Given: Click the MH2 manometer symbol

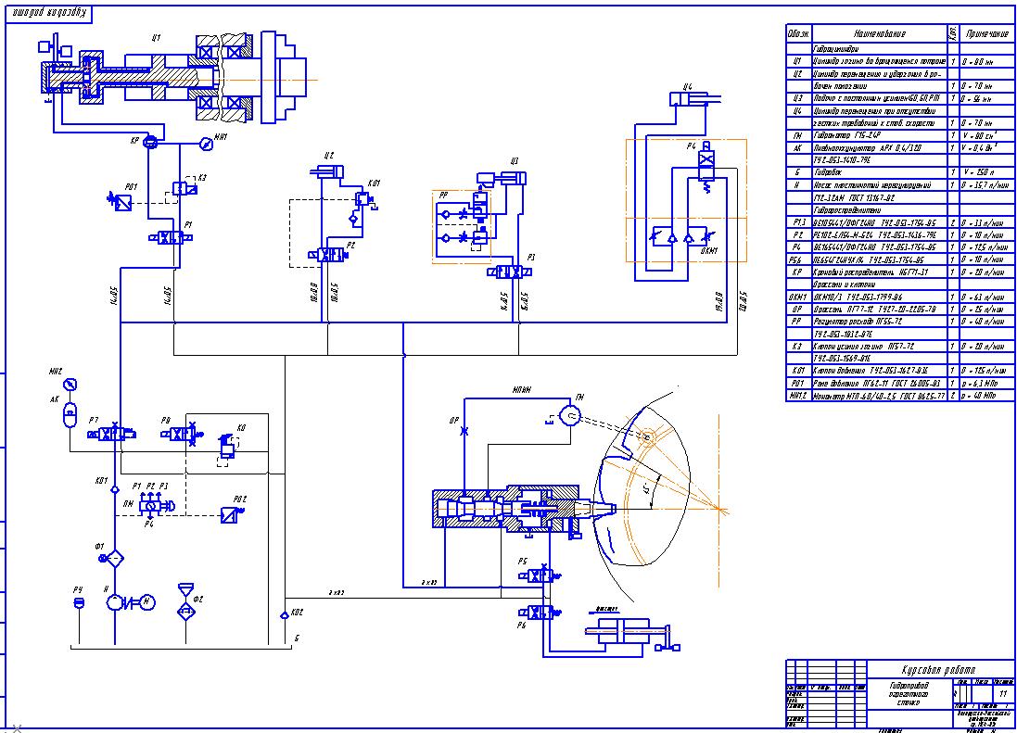Looking at the screenshot, I should [70, 385].
